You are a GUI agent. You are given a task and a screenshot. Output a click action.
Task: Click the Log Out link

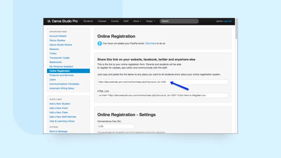tap(227, 21)
